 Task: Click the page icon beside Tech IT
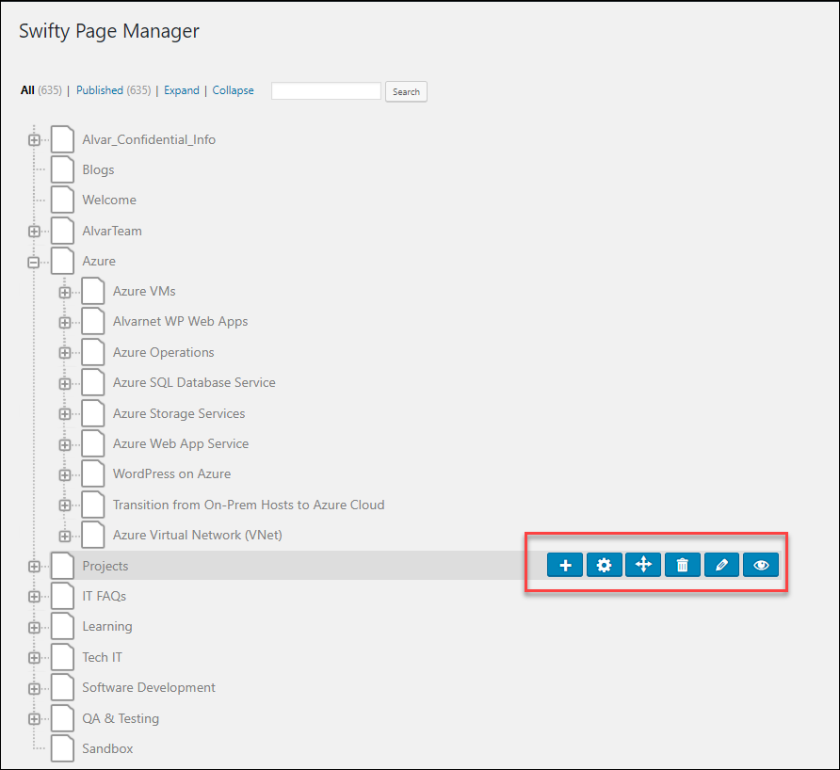coord(63,657)
